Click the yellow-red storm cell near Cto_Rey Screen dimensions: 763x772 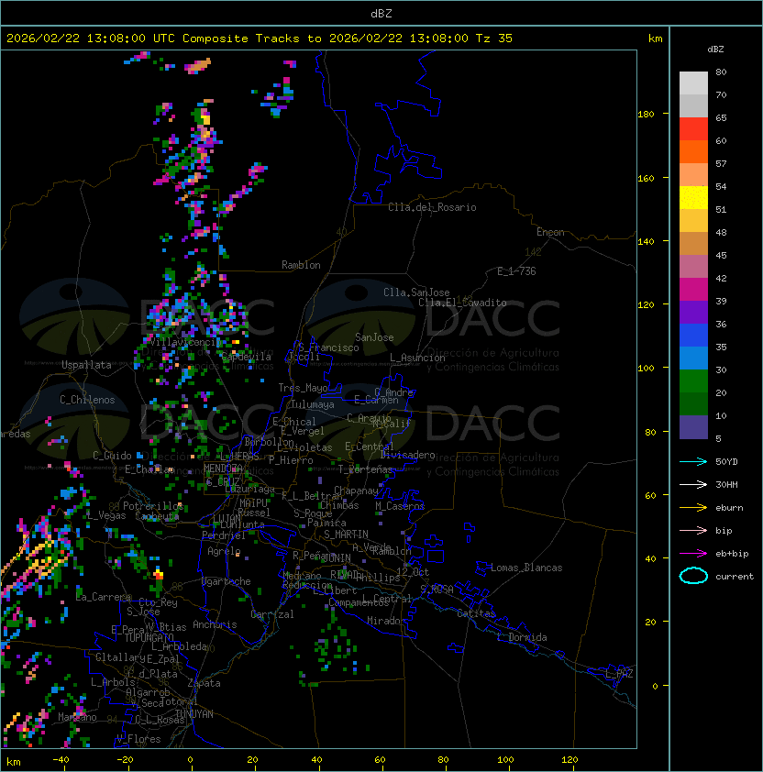[158, 574]
